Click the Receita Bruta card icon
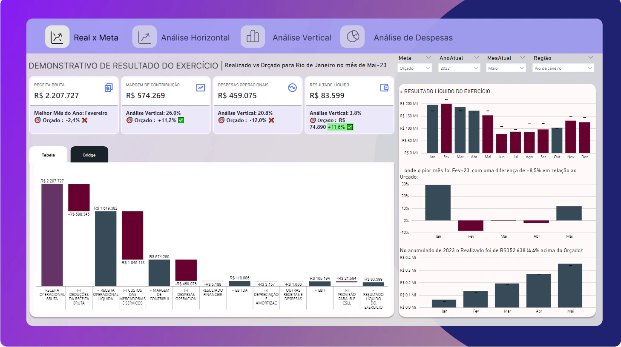The width and height of the screenshot is (621, 347). pos(109,88)
